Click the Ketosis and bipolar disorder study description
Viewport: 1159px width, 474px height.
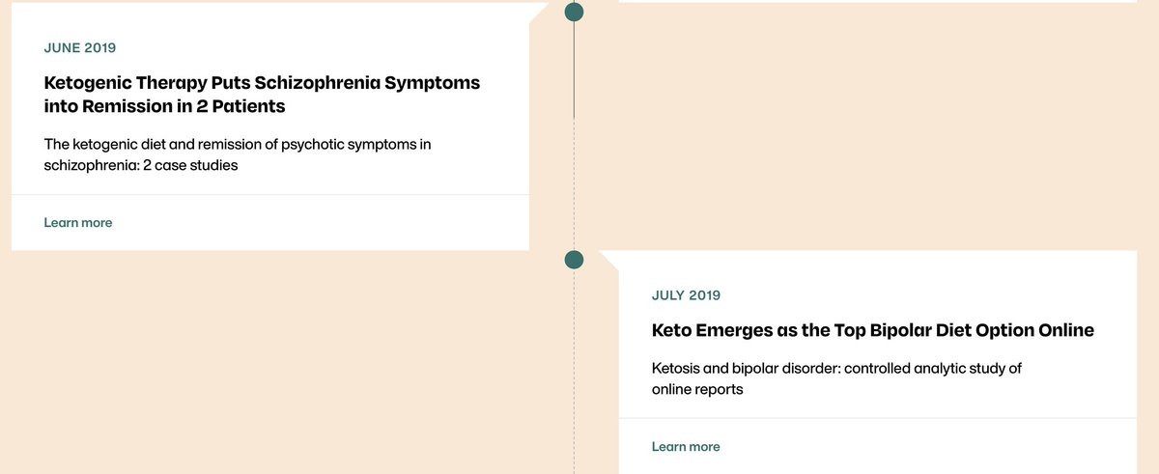(836, 378)
